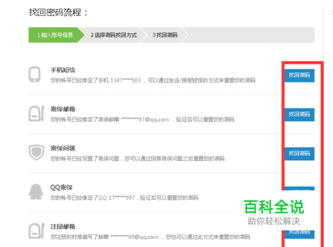
Task: Click 找回密码 button for 手机短信
Action: (x=299, y=75)
